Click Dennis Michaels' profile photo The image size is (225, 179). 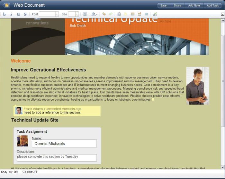pyautogui.click(x=22, y=141)
